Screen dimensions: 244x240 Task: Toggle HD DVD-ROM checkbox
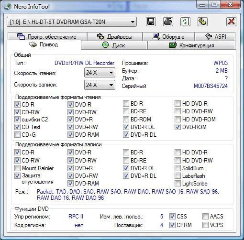tap(177, 119)
